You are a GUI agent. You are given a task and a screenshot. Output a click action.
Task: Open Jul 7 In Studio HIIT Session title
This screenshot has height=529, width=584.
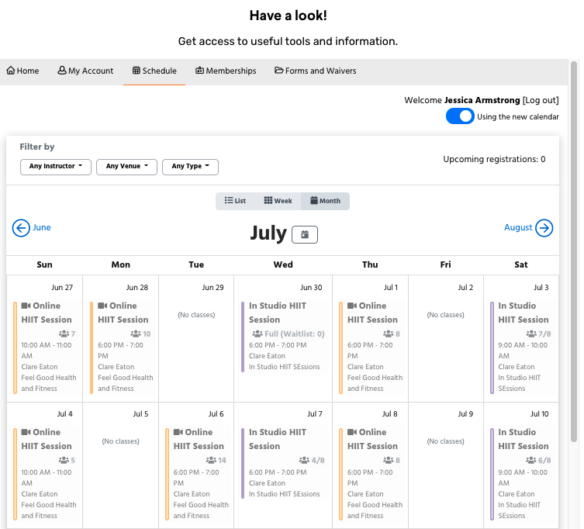click(278, 439)
